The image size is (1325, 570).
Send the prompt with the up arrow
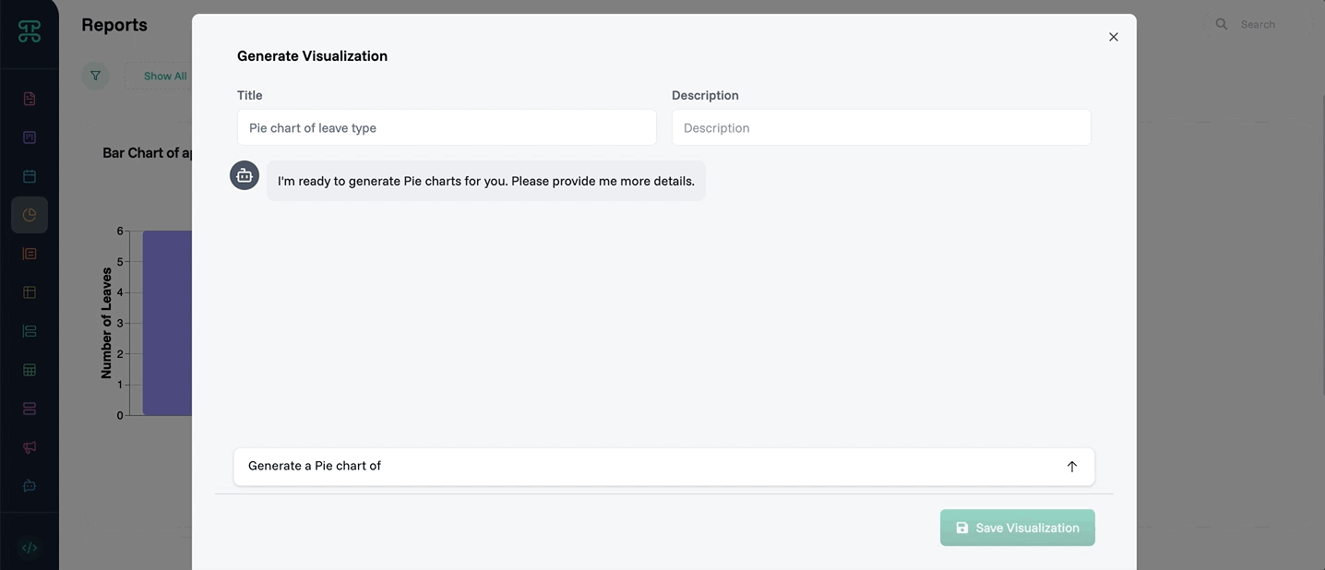coord(1071,467)
